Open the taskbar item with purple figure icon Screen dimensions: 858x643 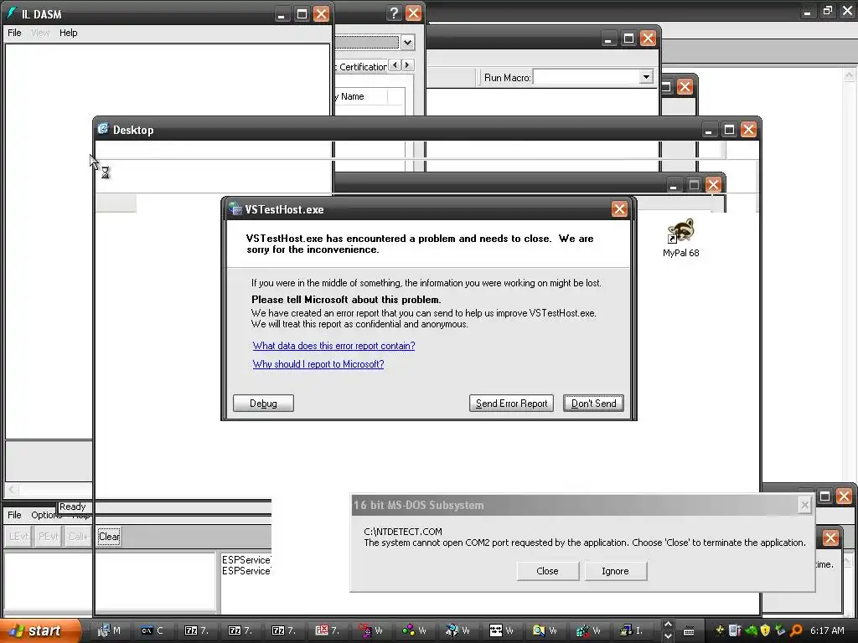371,630
